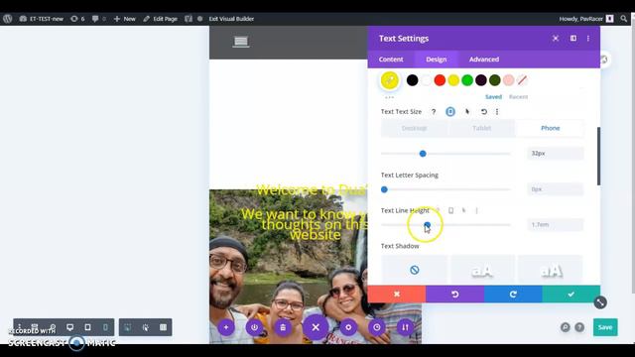635x357 pixels.
Task: Show the Recent color palette
Action: point(518,97)
